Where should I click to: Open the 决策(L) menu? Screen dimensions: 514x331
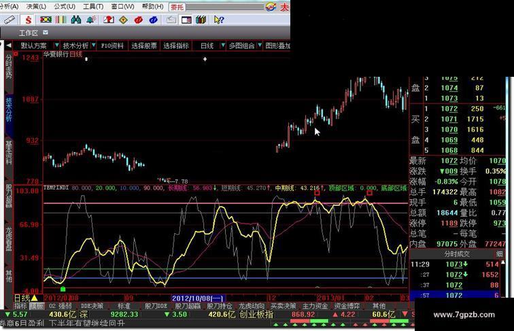[36, 7]
